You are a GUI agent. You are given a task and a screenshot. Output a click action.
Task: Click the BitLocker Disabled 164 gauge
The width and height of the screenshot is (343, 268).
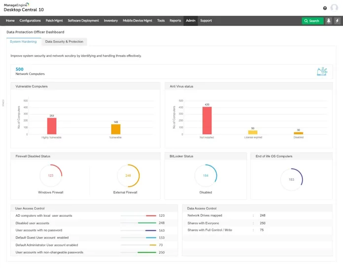(x=206, y=175)
